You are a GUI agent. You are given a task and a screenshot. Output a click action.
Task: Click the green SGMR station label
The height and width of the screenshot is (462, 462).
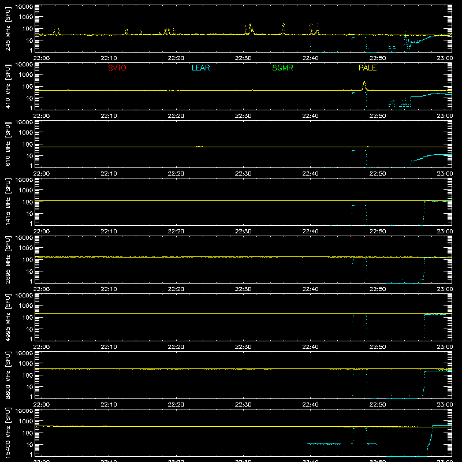point(282,68)
